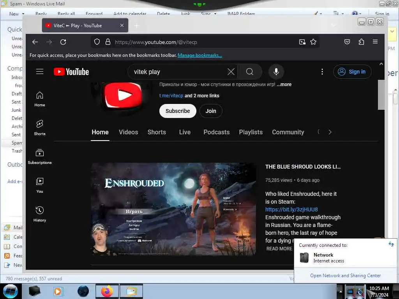Start voice search with the microphone icon
The image size is (399, 299).
pyautogui.click(x=276, y=72)
